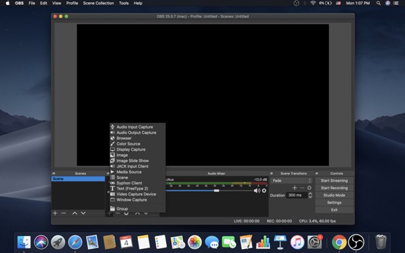Step the Duration value with arrows
This screenshot has width=405, height=253.
310,195
